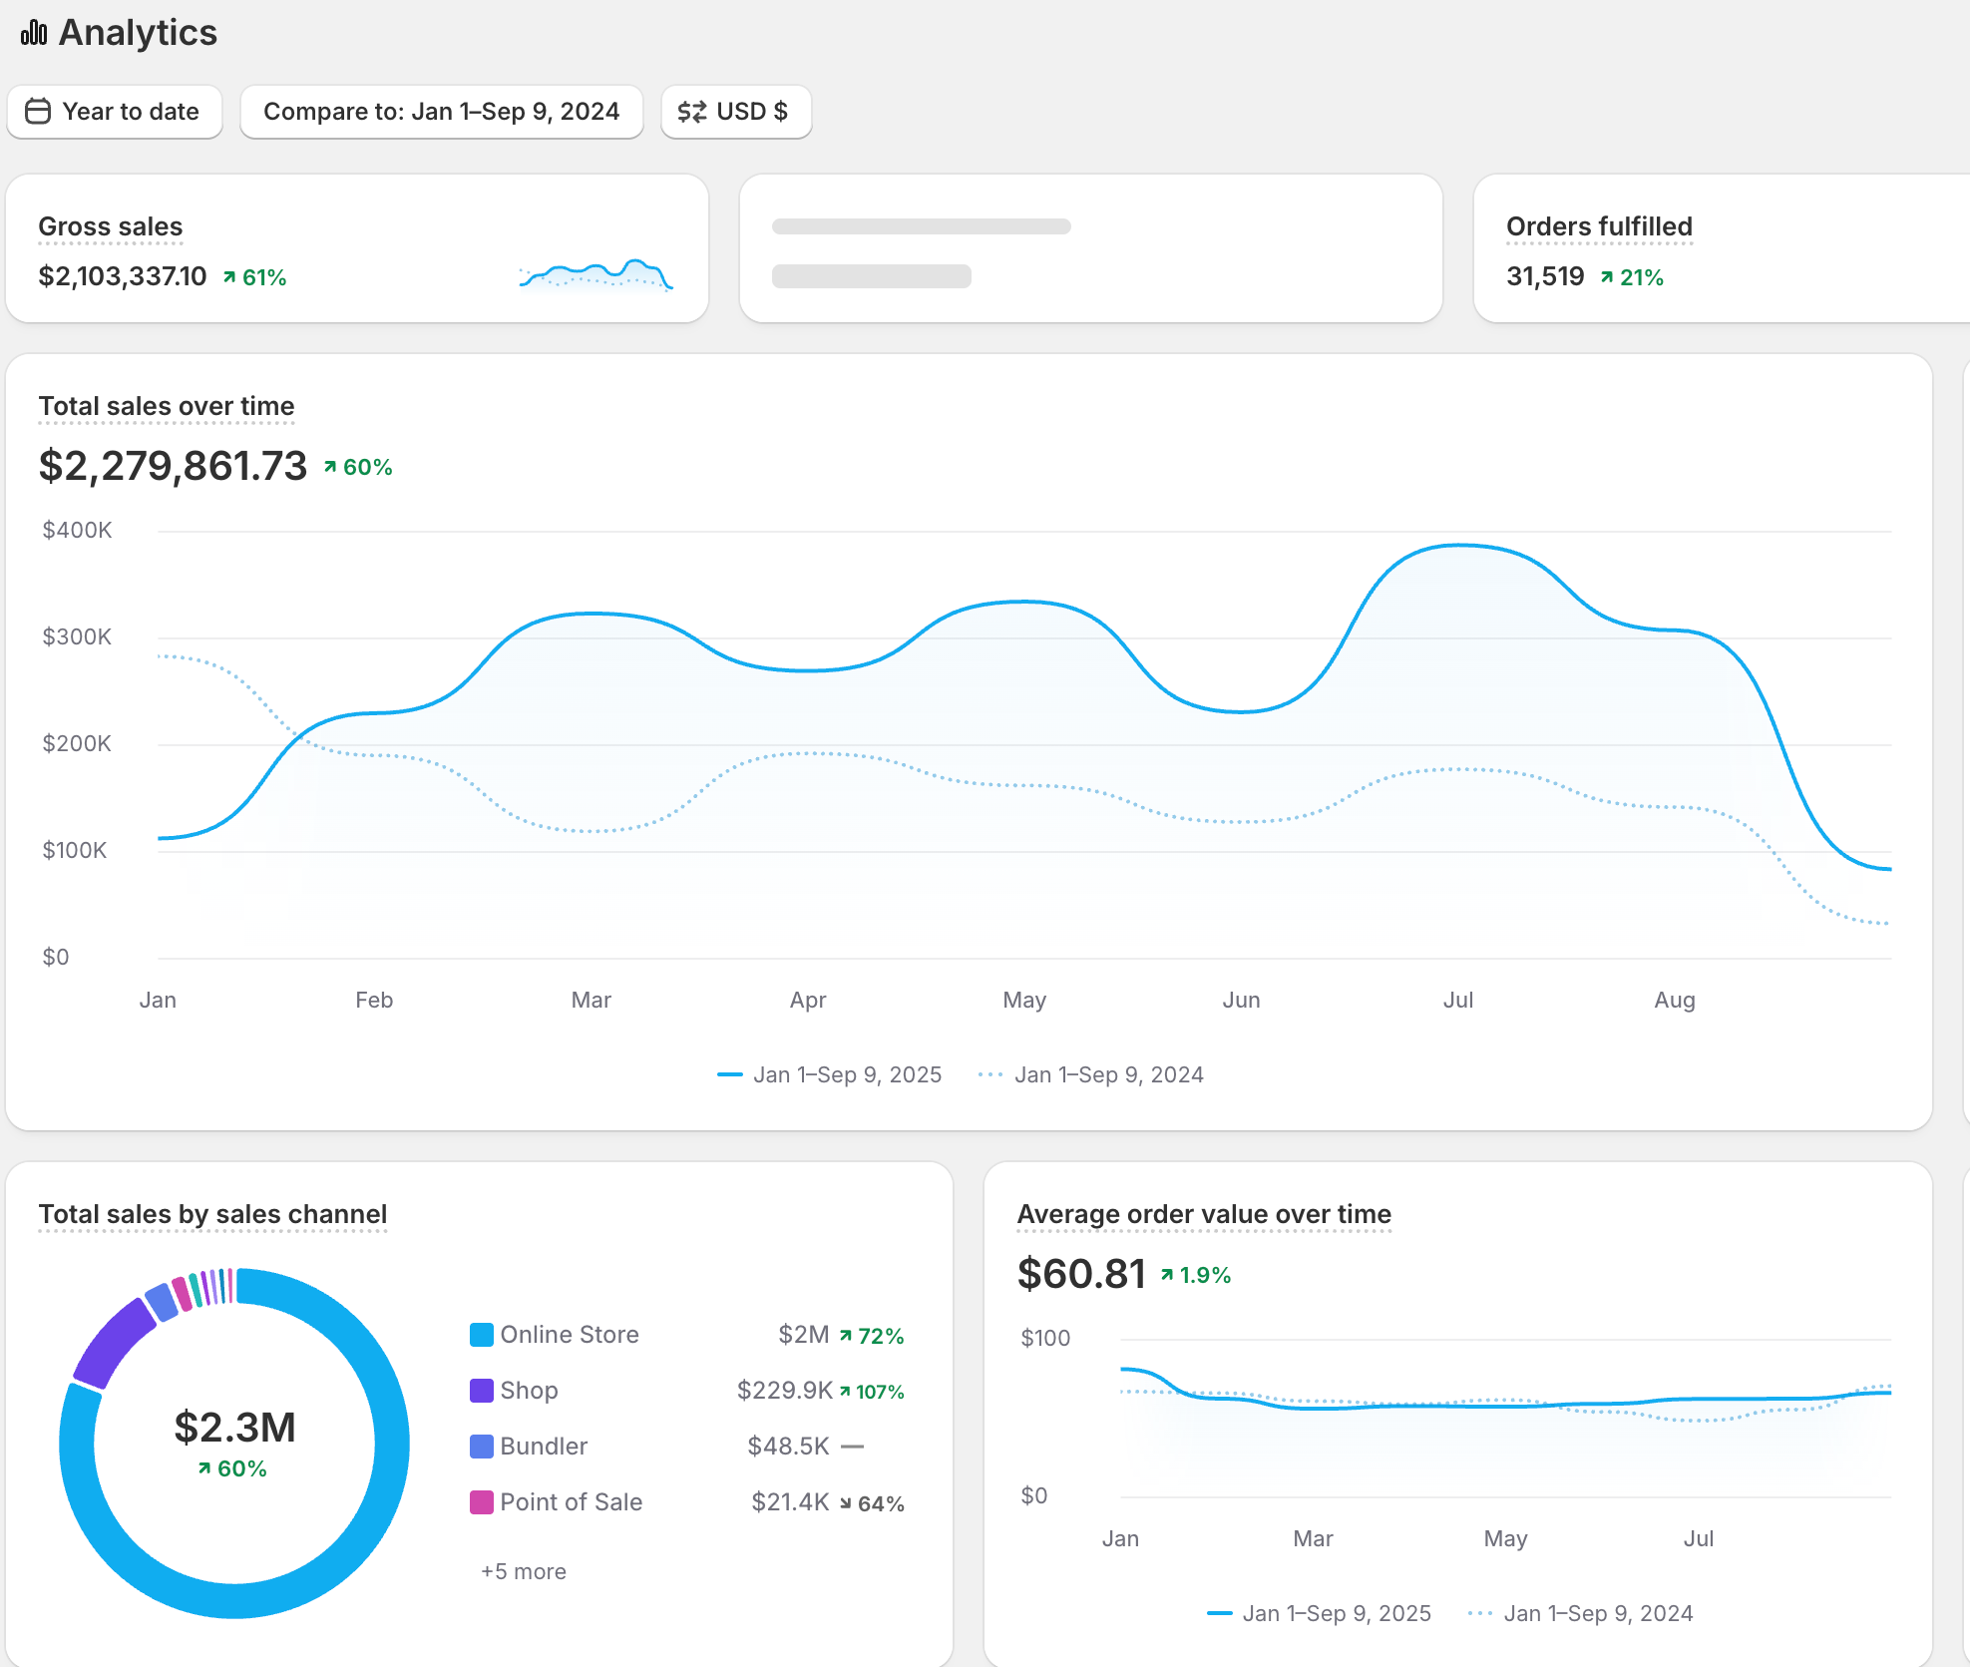Click the green arrow beside Gross sales 61%
The height and width of the screenshot is (1667, 1970).
click(x=229, y=277)
